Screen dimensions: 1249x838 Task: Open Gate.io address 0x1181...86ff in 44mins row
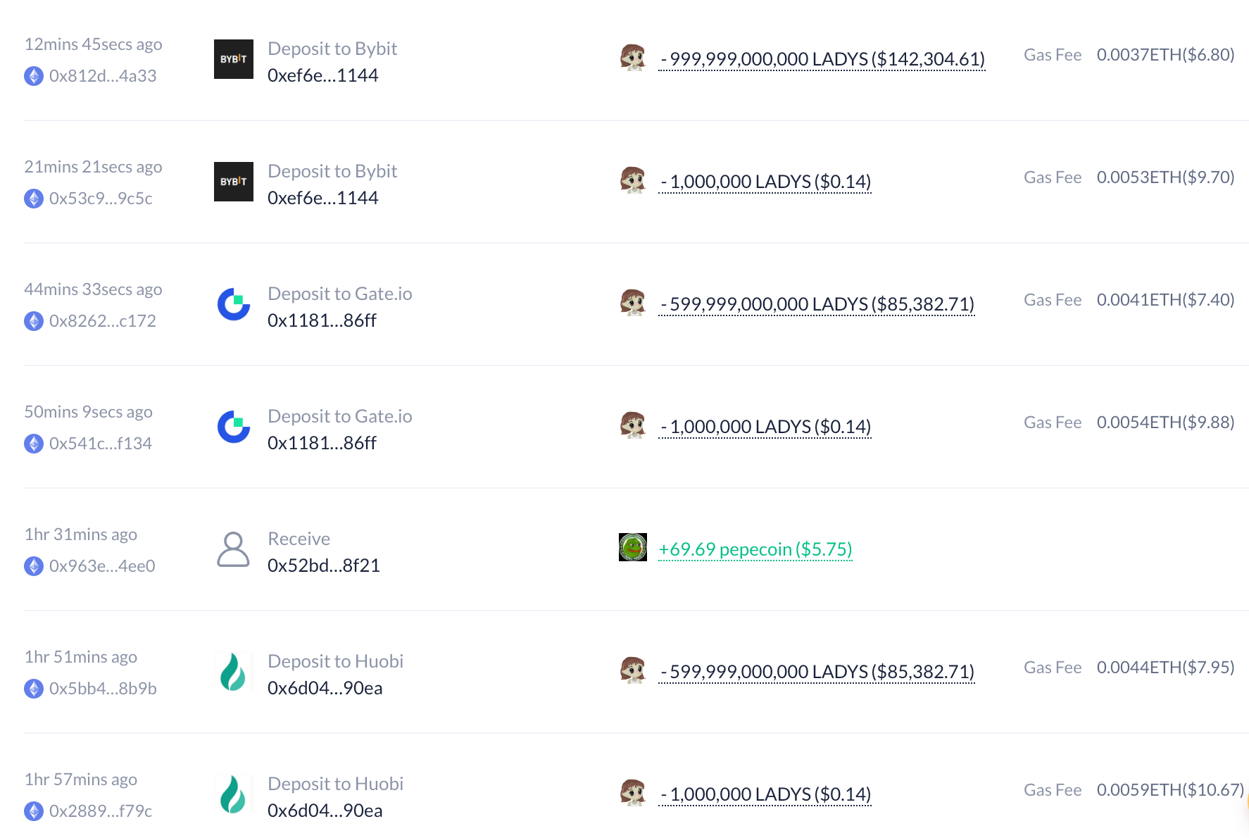pos(322,320)
